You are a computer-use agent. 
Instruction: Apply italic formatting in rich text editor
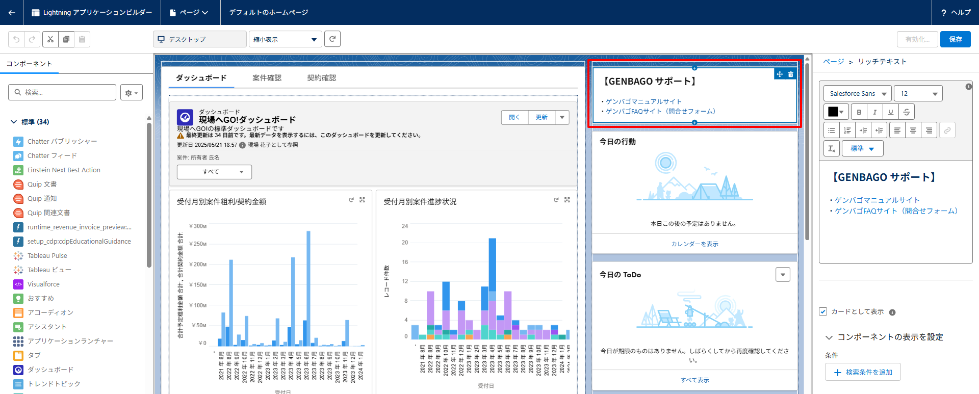click(875, 112)
